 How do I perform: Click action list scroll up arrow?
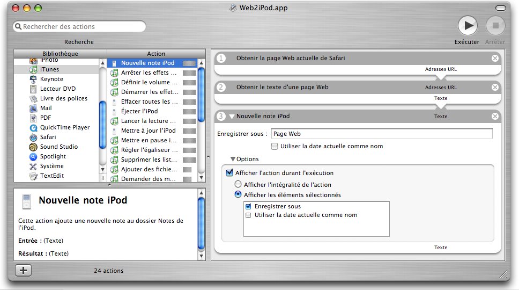[201, 63]
